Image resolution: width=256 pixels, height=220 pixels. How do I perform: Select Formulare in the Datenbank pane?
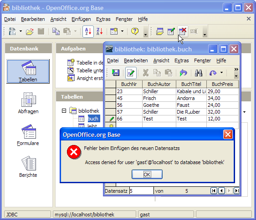click(28, 135)
